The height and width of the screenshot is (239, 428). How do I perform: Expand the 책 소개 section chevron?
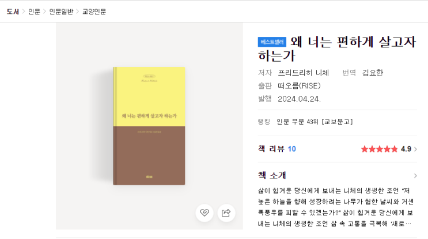point(415,175)
